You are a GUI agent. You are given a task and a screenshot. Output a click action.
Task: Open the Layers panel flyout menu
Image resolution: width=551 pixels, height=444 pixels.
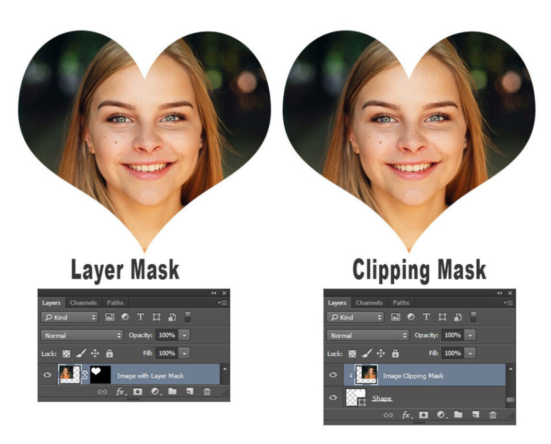click(x=223, y=302)
